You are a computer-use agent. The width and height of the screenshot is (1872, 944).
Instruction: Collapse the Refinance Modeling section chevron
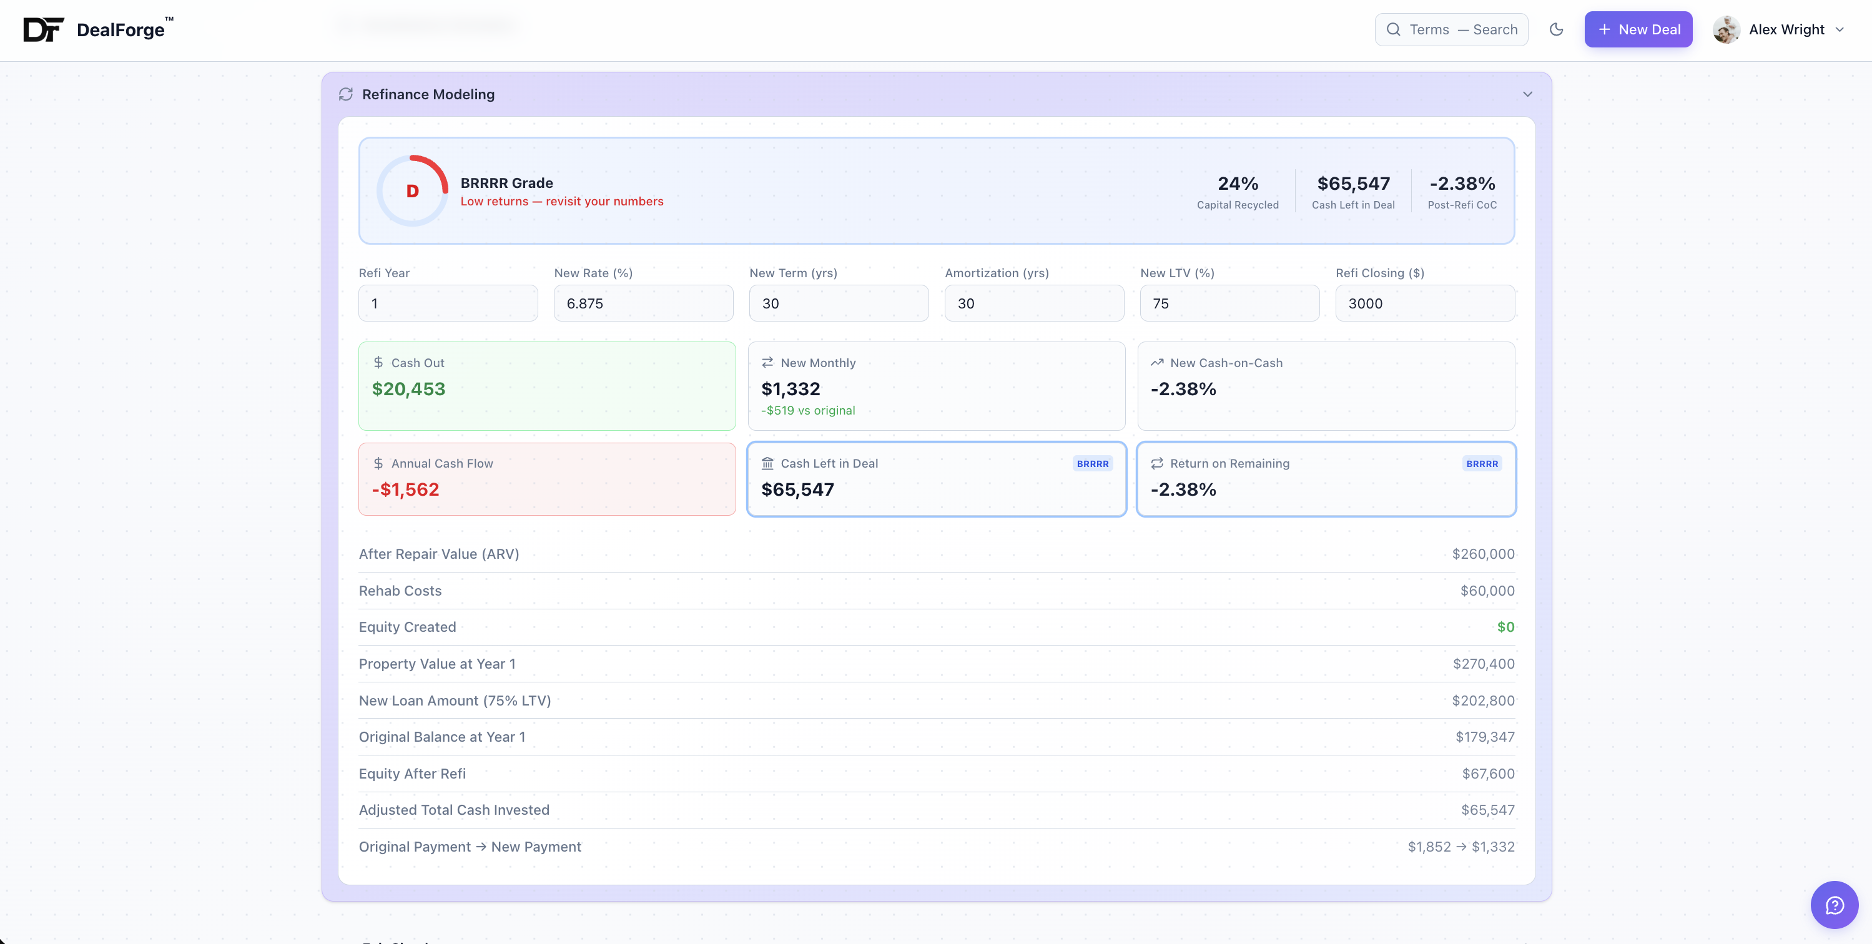click(x=1527, y=94)
